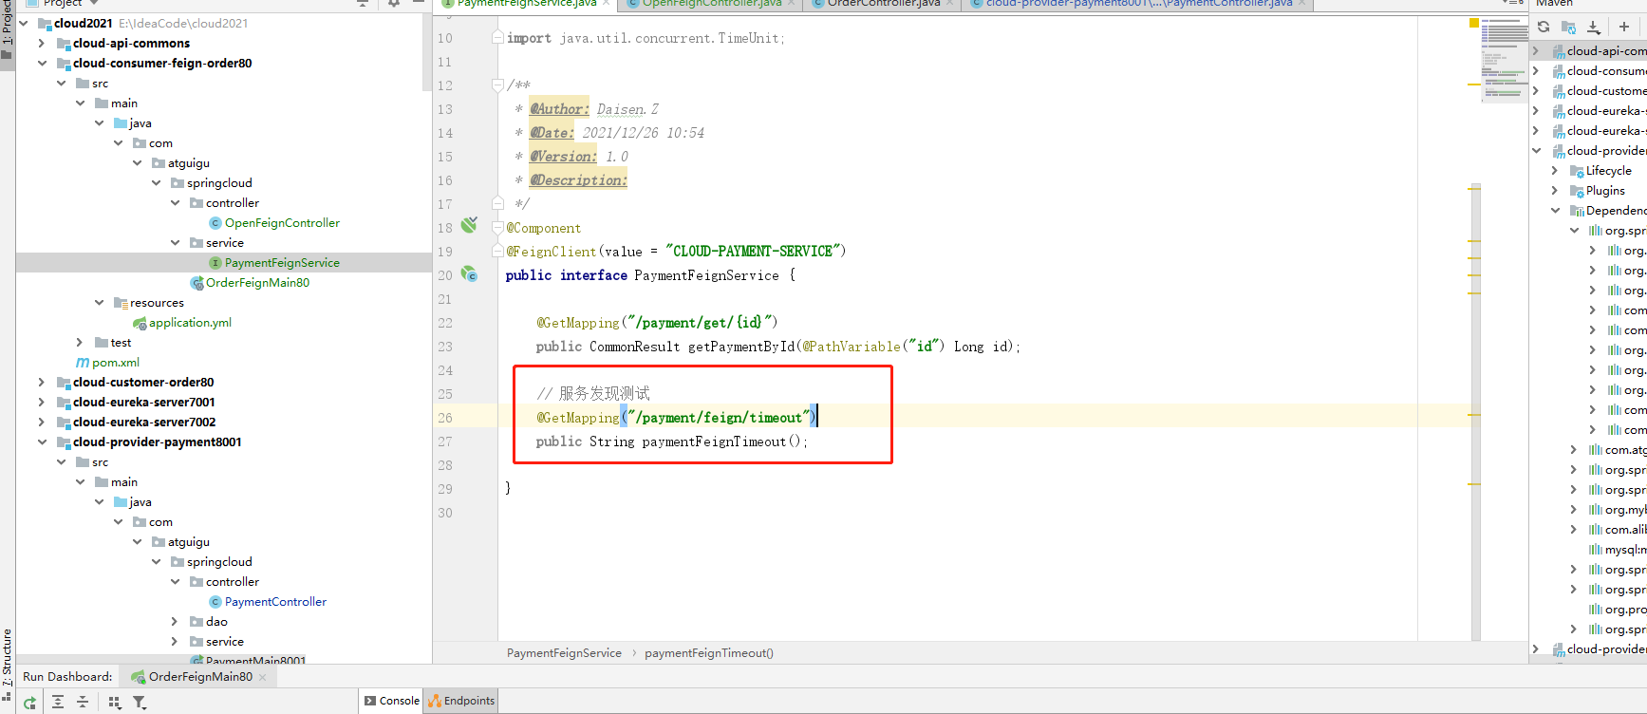Close PaymentFeignService.java tab
1647x714 pixels.
(x=607, y=4)
